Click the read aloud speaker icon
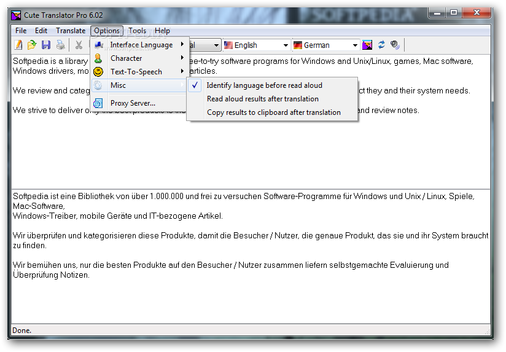Viewport: 506px width, 352px height. click(x=395, y=45)
